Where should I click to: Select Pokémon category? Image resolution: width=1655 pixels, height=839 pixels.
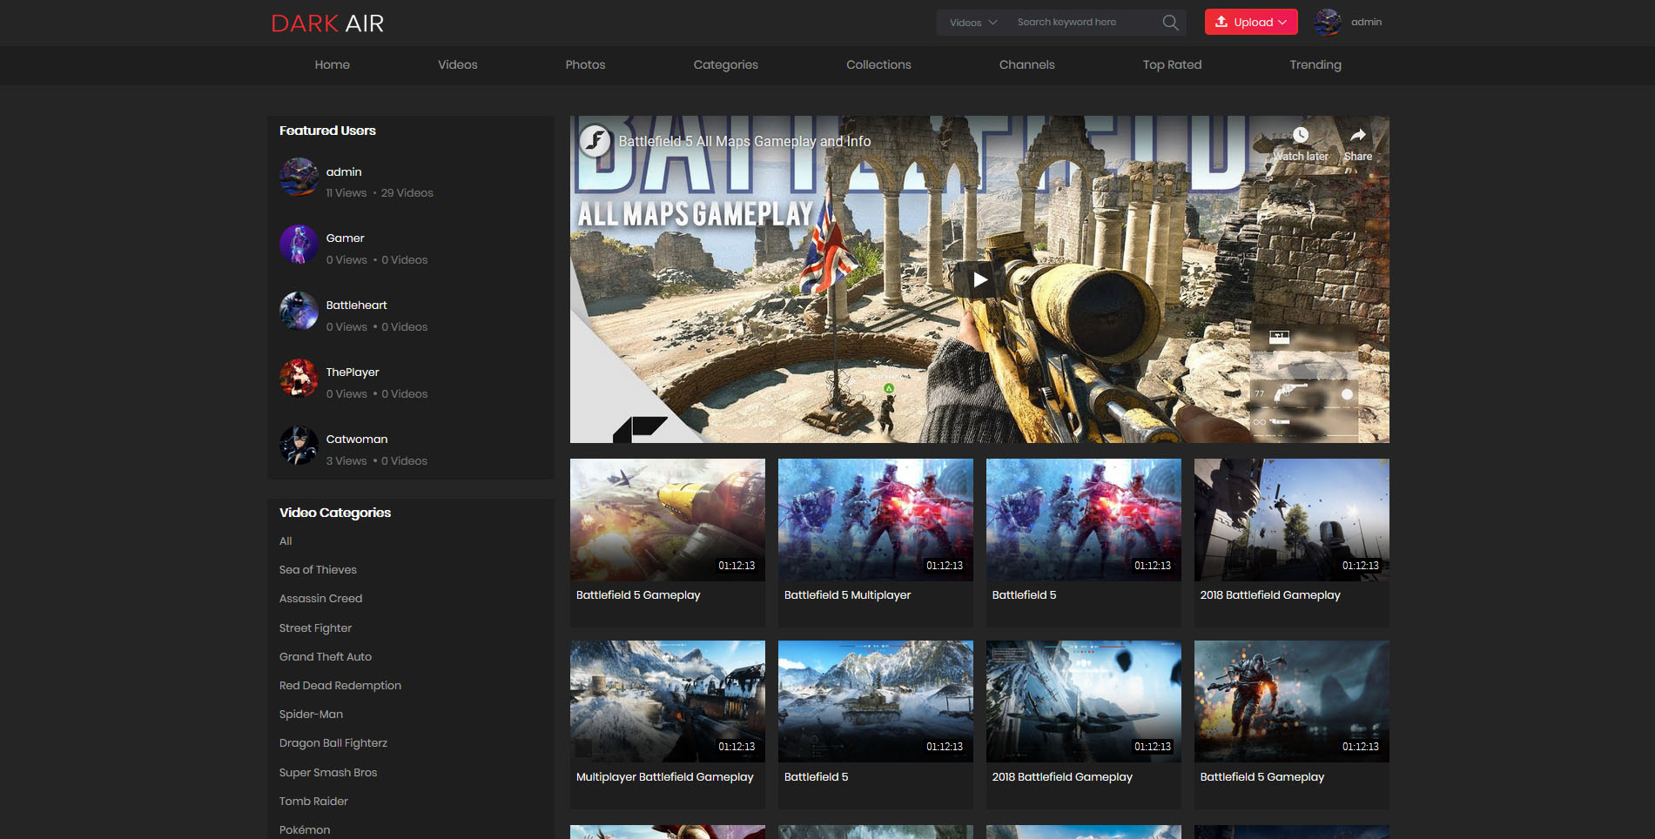pyautogui.click(x=304, y=829)
